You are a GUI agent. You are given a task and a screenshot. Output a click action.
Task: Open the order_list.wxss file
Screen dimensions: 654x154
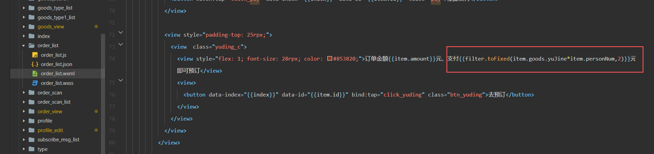tap(57, 83)
